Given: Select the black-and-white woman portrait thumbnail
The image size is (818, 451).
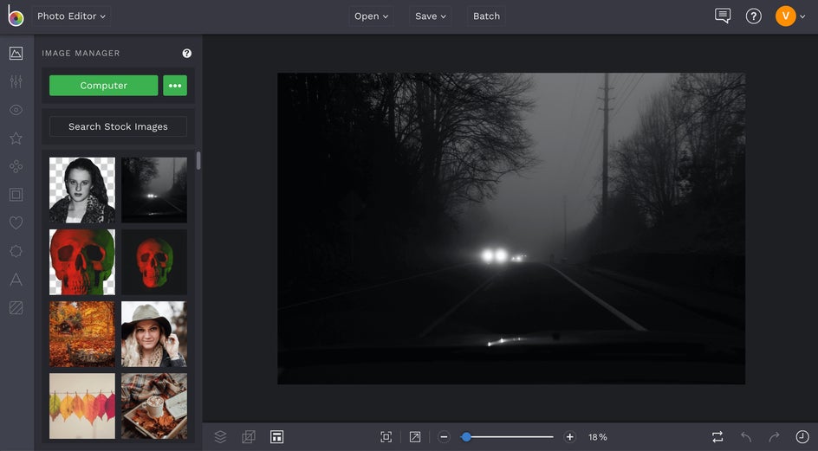Looking at the screenshot, I should coord(82,190).
